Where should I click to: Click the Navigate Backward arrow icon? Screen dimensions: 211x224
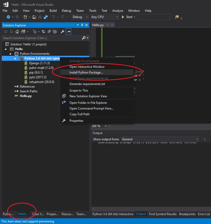coord(8,17)
